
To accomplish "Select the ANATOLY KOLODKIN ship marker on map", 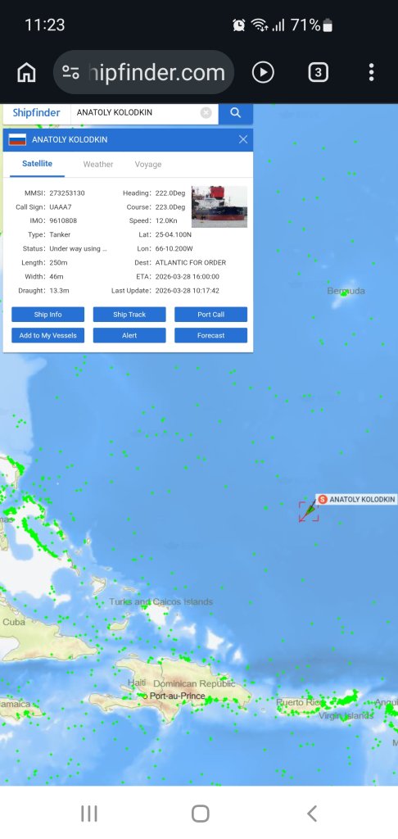I will coord(309,511).
